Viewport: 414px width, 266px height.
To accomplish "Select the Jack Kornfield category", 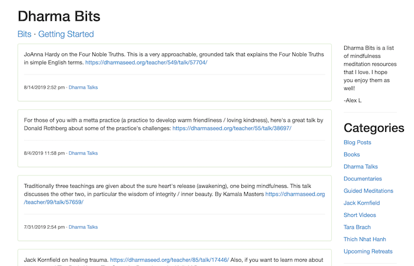I will (362, 203).
